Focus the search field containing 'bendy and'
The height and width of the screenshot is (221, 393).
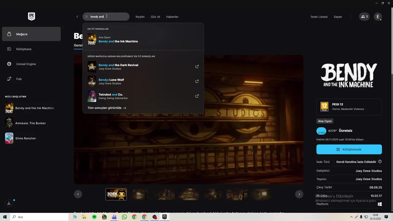point(106,17)
